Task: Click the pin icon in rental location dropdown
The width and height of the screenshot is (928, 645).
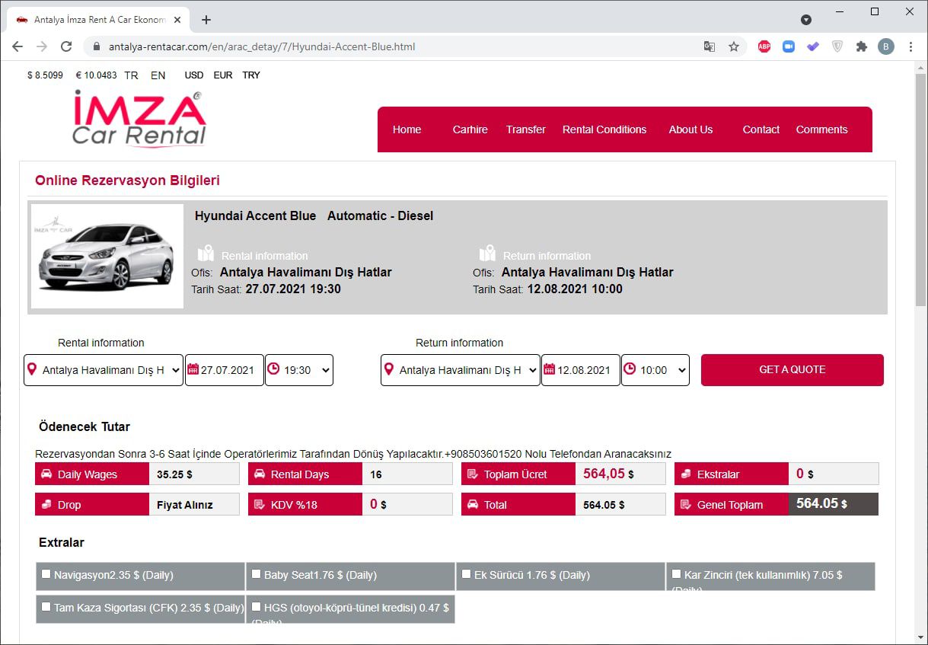Action: 32,369
